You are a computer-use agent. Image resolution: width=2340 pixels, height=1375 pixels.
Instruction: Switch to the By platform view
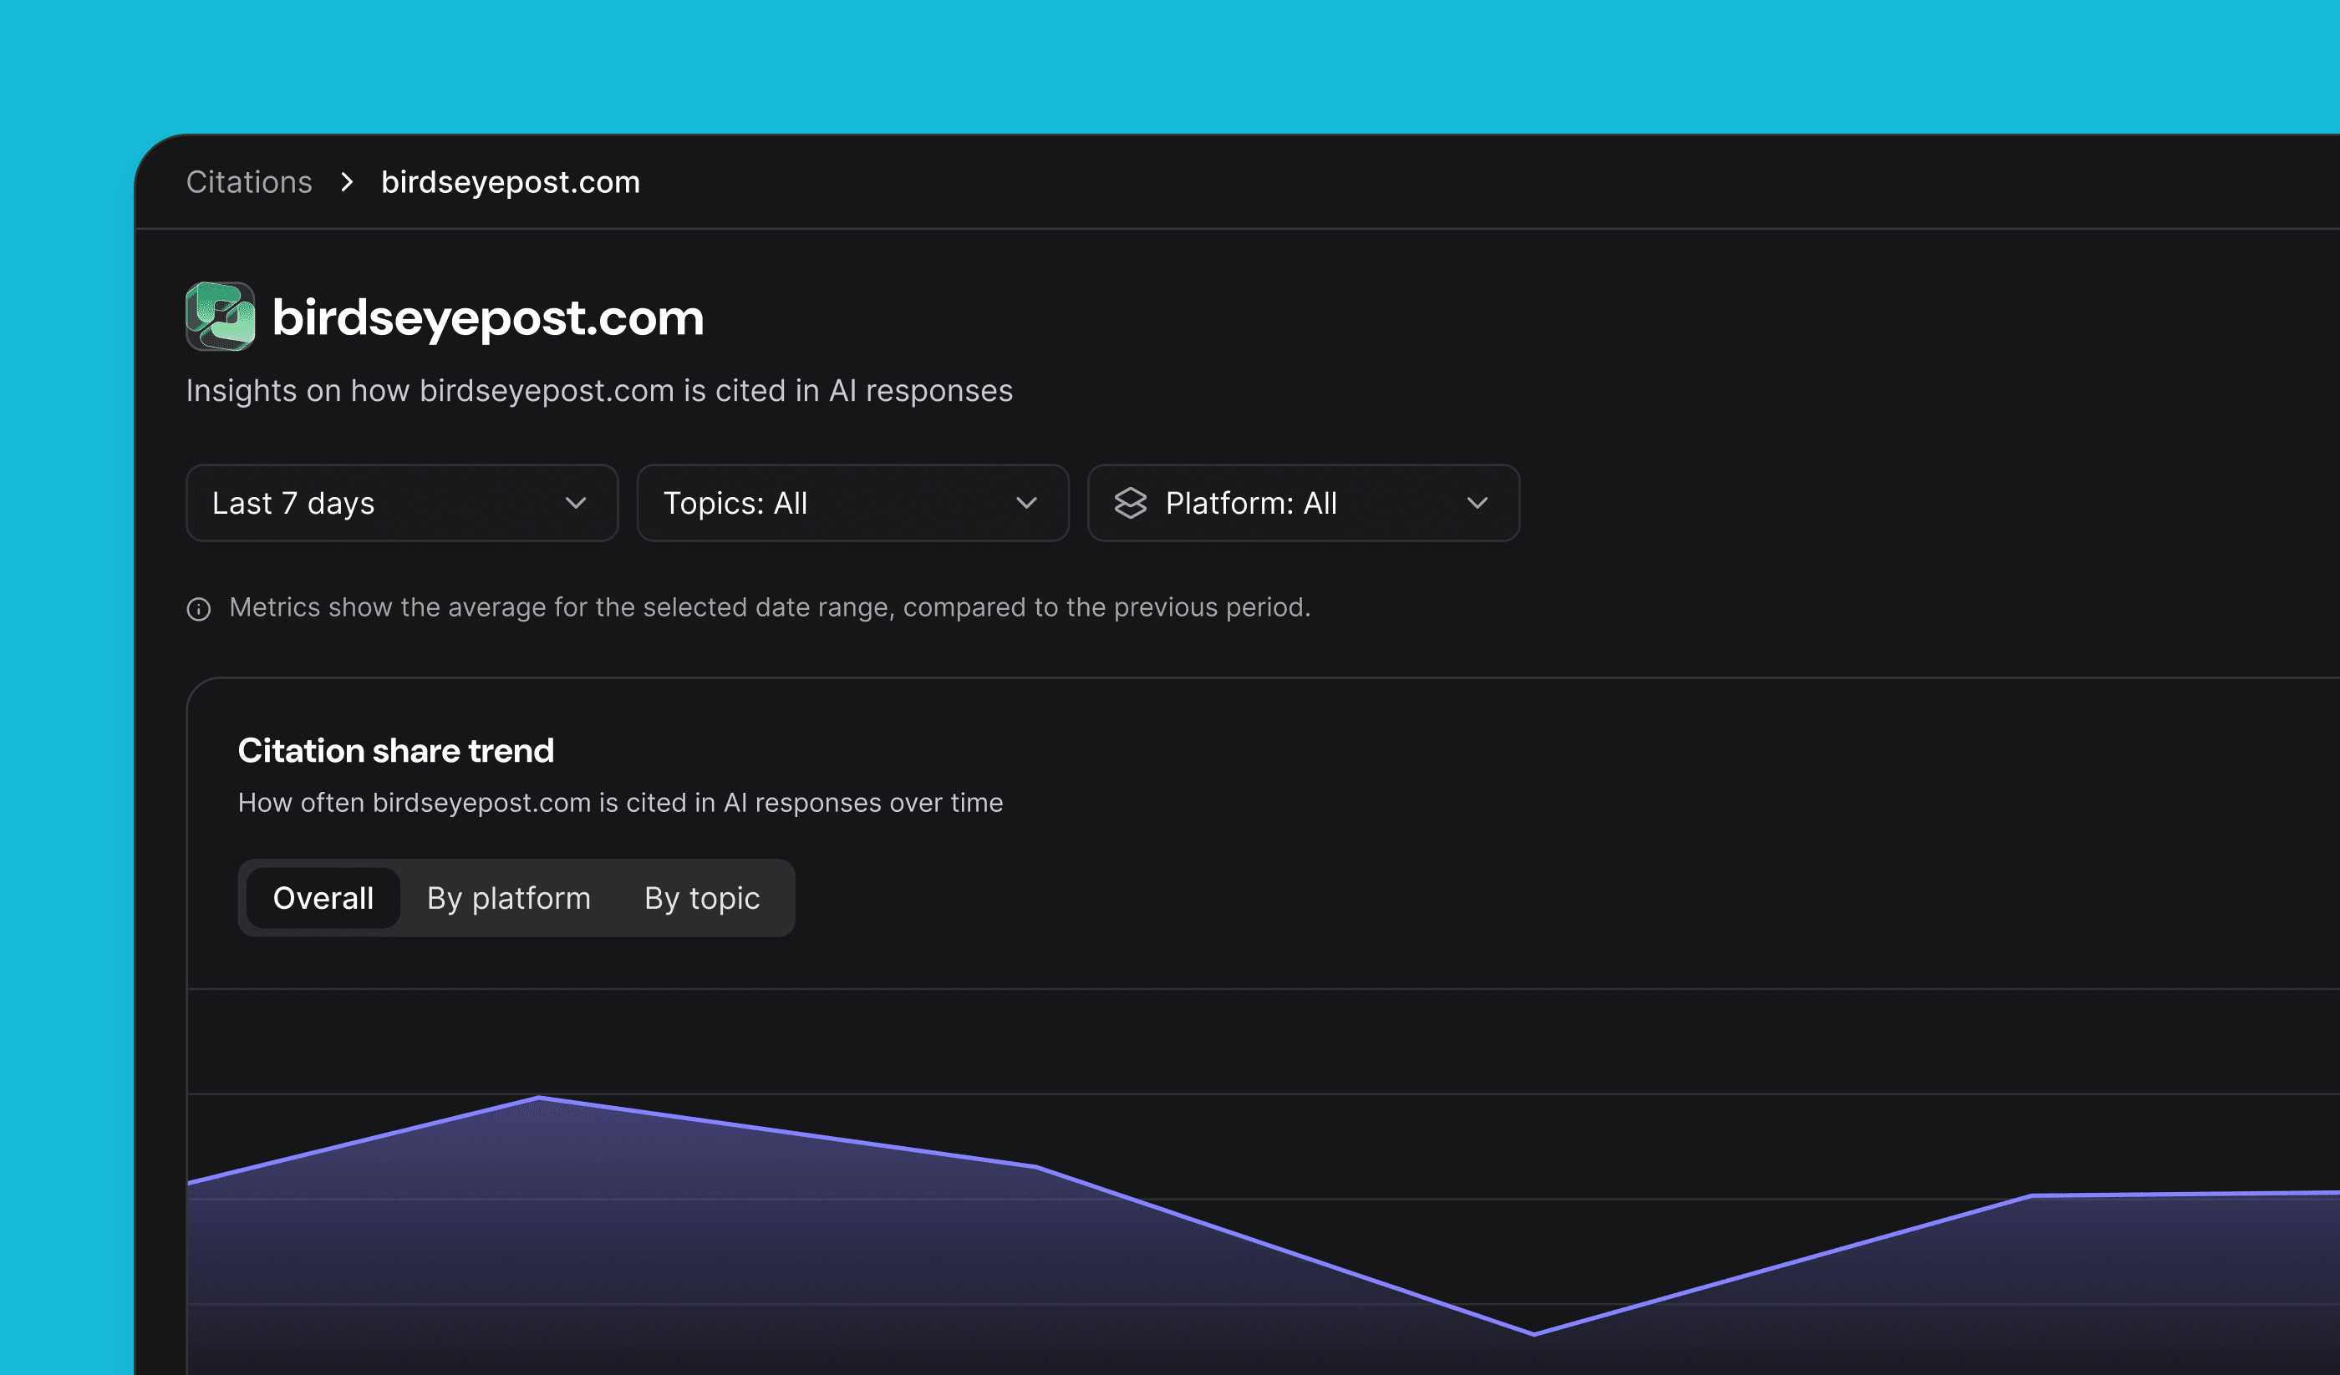pyautogui.click(x=508, y=898)
